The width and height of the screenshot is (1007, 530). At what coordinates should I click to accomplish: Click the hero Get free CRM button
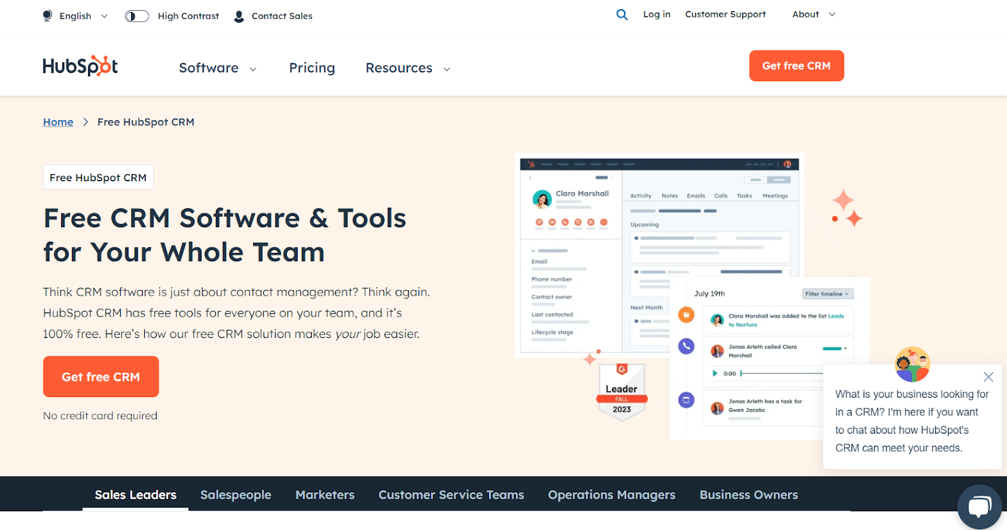click(101, 376)
